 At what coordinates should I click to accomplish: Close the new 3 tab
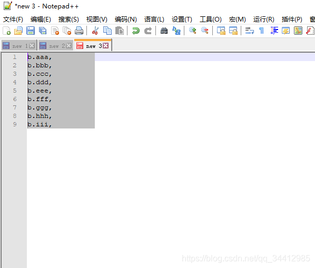click(106, 46)
